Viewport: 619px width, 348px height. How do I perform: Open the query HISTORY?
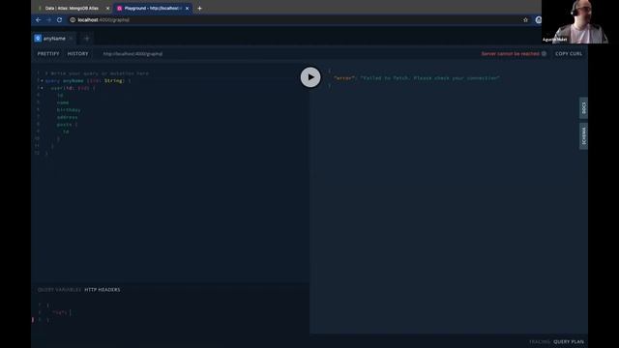(77, 54)
